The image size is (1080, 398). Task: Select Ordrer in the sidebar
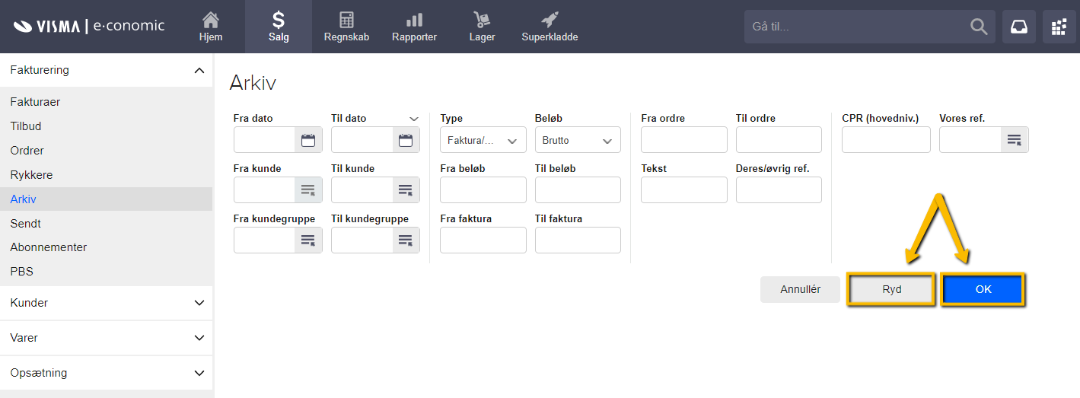(27, 151)
